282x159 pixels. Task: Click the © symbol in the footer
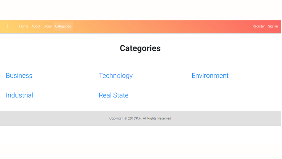click(x=126, y=118)
